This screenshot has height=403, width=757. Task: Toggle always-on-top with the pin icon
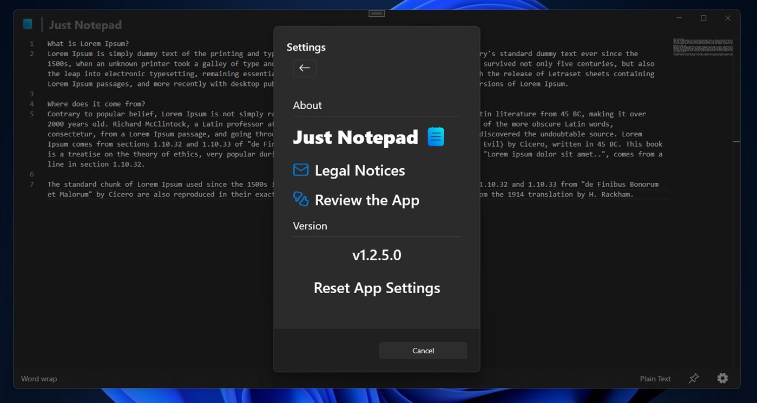pos(694,378)
